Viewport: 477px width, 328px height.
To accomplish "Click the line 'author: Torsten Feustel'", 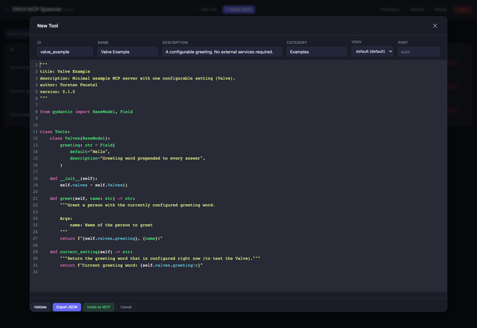I will click(x=69, y=85).
